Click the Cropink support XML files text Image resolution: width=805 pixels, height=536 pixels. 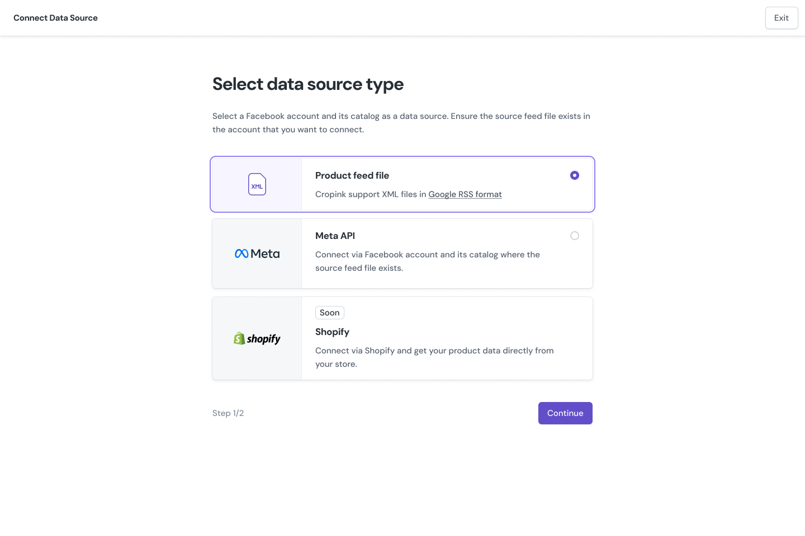tap(370, 194)
